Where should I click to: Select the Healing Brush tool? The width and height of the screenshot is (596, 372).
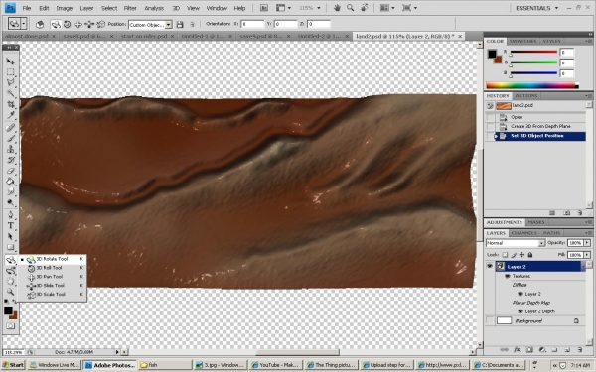(x=10, y=128)
